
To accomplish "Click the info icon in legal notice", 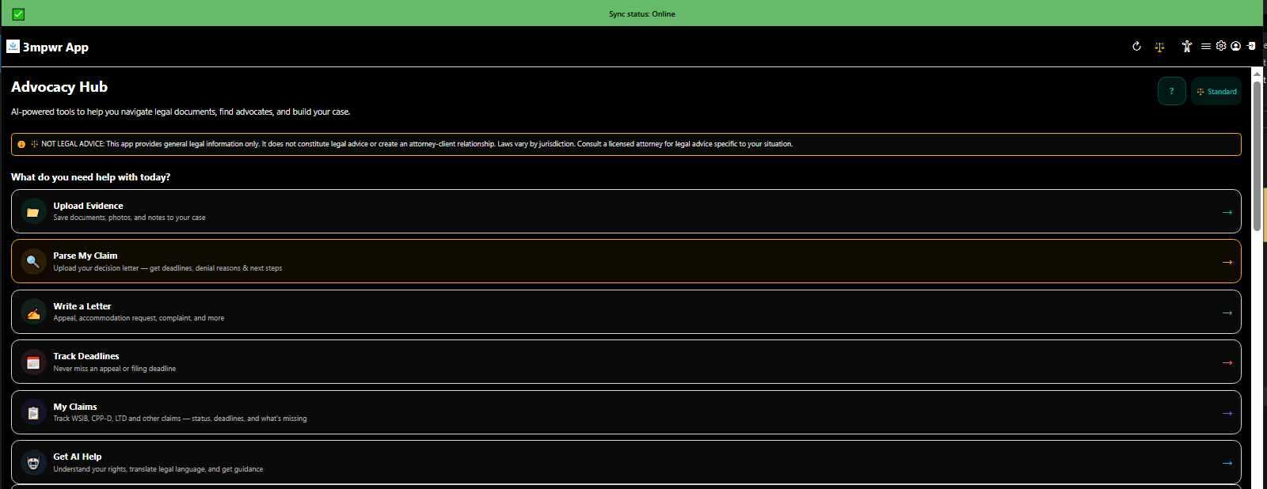I will tap(21, 144).
